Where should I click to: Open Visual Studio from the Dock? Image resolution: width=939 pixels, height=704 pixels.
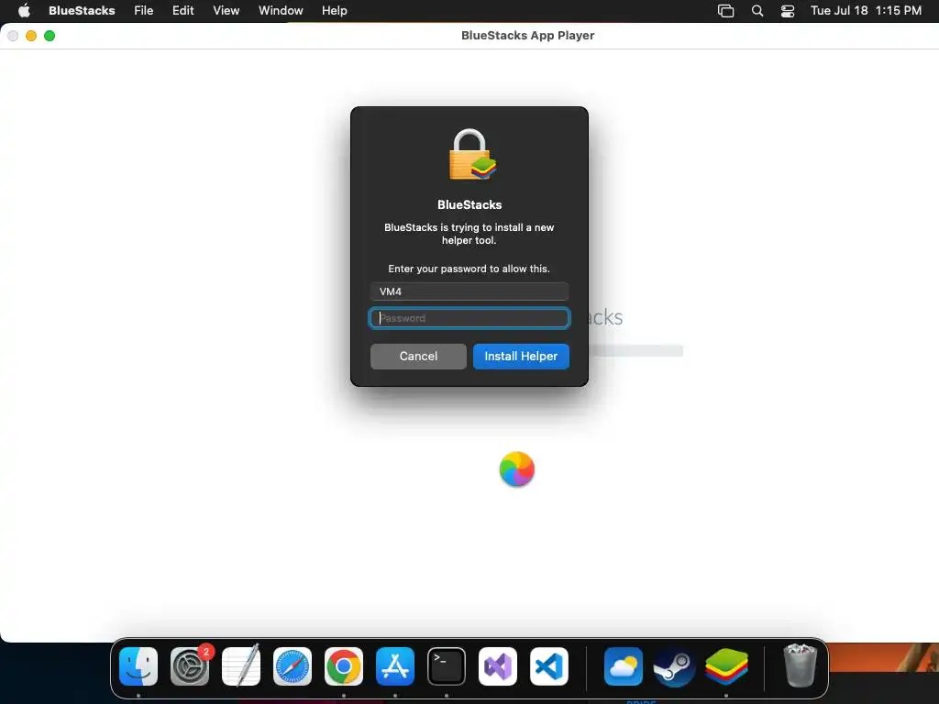coord(498,666)
